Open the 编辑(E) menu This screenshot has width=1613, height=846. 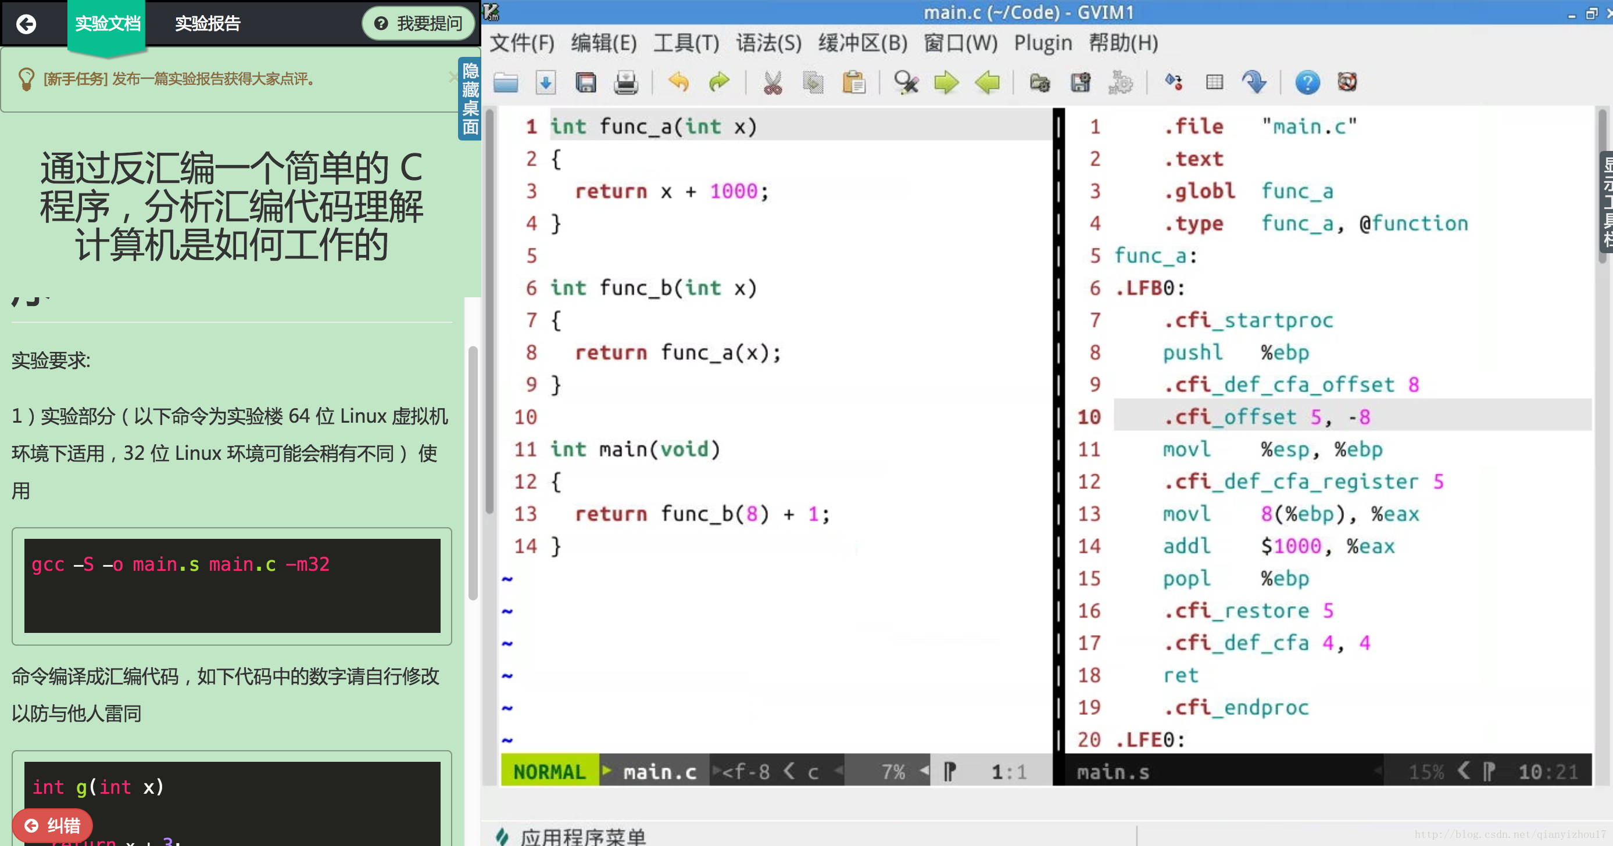(x=603, y=43)
